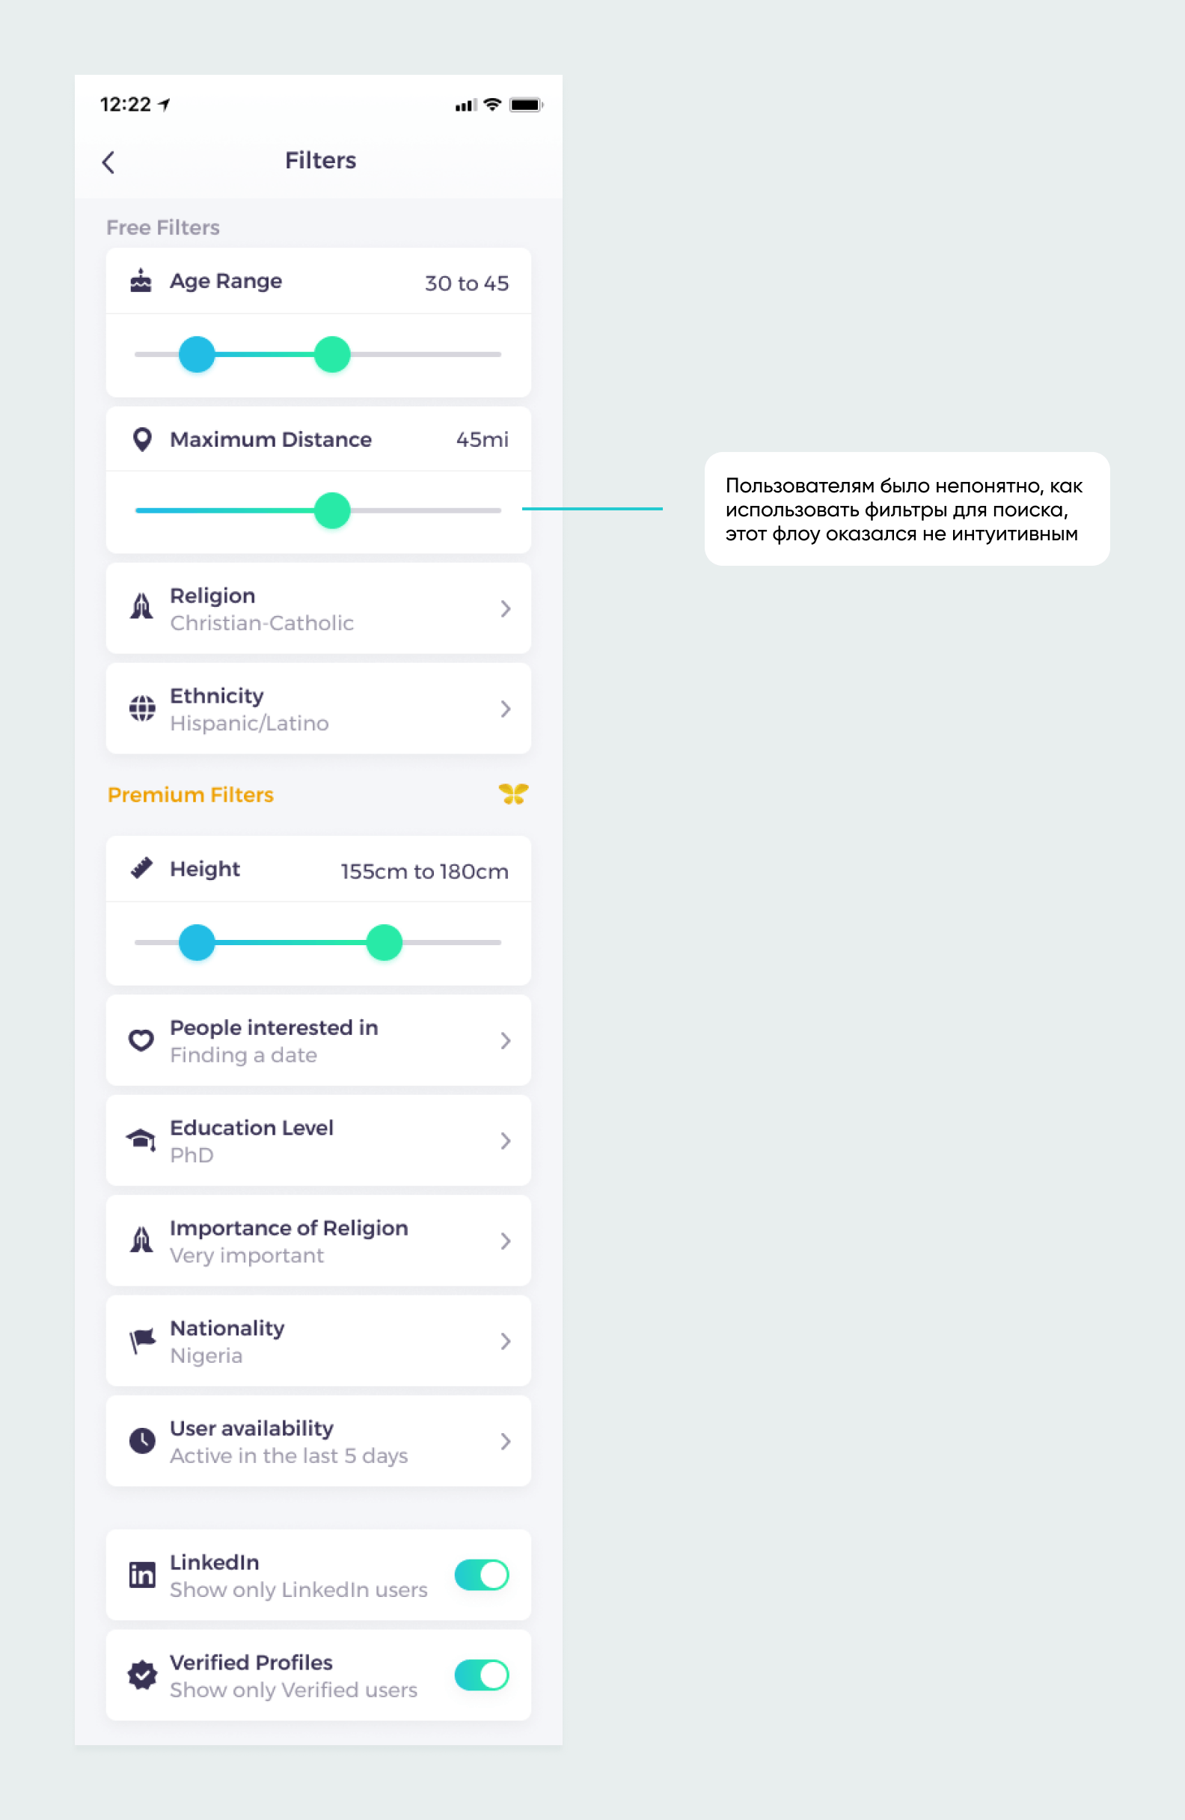Viewport: 1185px width, 1820px height.
Task: Click the globe icon beside Ethnicity
Action: [141, 708]
